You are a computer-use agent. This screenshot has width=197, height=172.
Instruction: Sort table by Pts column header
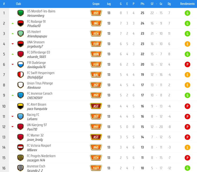pyautogui.click(x=142, y=4)
